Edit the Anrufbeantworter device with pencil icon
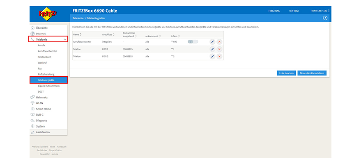Image resolution: width=361 pixels, height=164 pixels. 212,42
